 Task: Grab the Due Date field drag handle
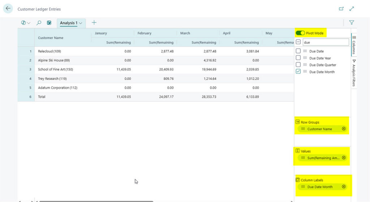pos(305,51)
